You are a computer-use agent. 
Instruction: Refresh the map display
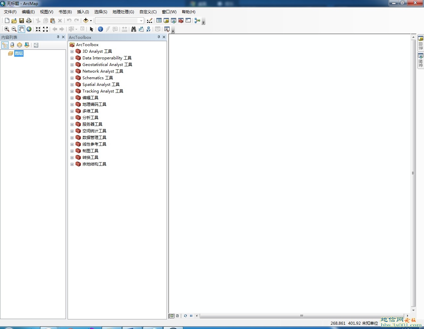[185, 316]
